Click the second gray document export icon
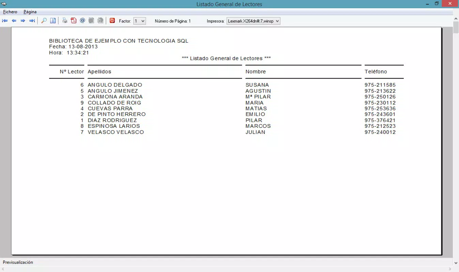Screen dimensions: 459x272 coord(100,21)
